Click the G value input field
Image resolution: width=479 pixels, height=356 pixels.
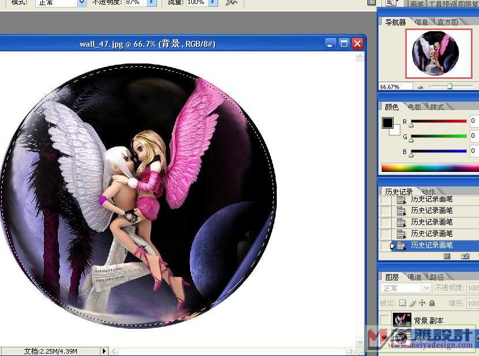point(474,136)
